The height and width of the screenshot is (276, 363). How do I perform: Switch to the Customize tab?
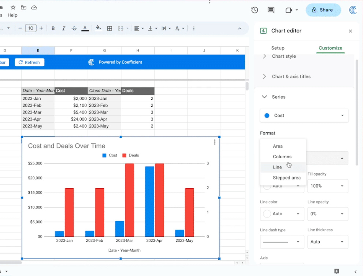330,48
